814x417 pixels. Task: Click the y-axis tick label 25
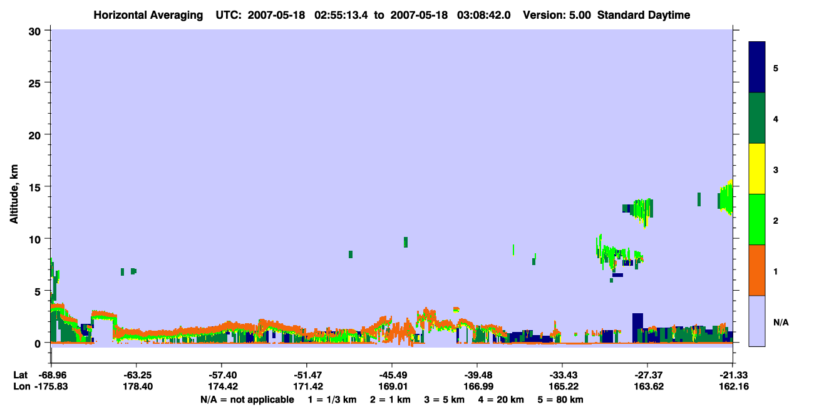click(36, 83)
